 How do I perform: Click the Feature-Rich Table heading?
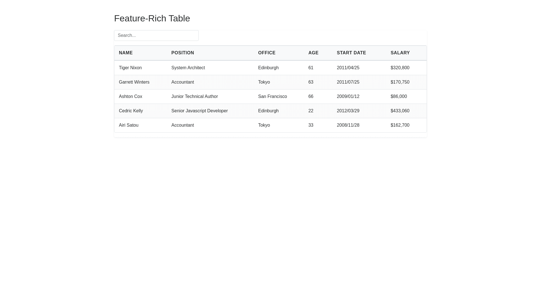click(x=152, y=18)
